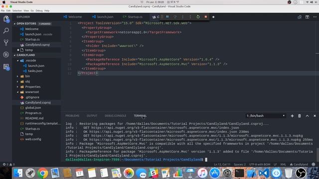This screenshot has height=179, width=319.
Task: Collapse the CANDYLAND folder section
Action: [x=14, y=55]
